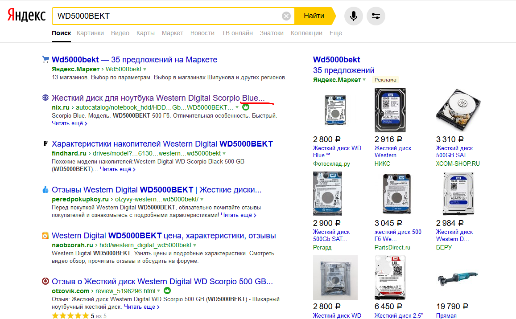The height and width of the screenshot is (319, 516).
Task: Click Читать ещё in findhard.ru snippet
Action: click(117, 169)
